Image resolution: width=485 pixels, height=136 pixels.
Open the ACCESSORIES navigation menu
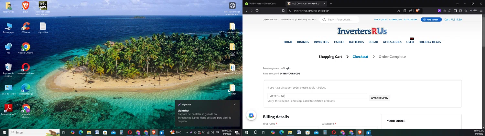[392, 42]
